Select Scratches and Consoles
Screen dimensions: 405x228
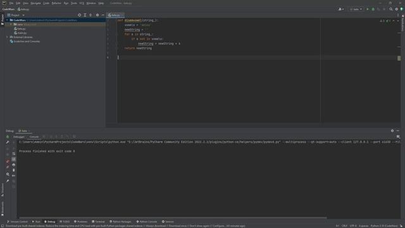point(25,41)
